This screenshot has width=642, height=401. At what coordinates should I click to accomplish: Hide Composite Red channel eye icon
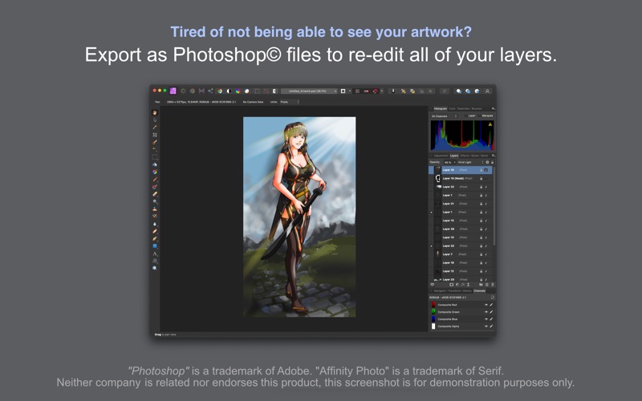point(486,305)
